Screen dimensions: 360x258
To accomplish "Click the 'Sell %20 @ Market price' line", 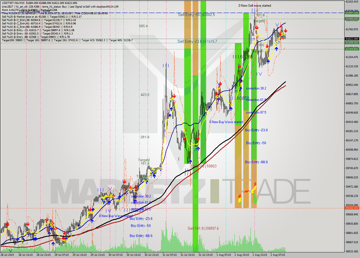I will 42,17.
